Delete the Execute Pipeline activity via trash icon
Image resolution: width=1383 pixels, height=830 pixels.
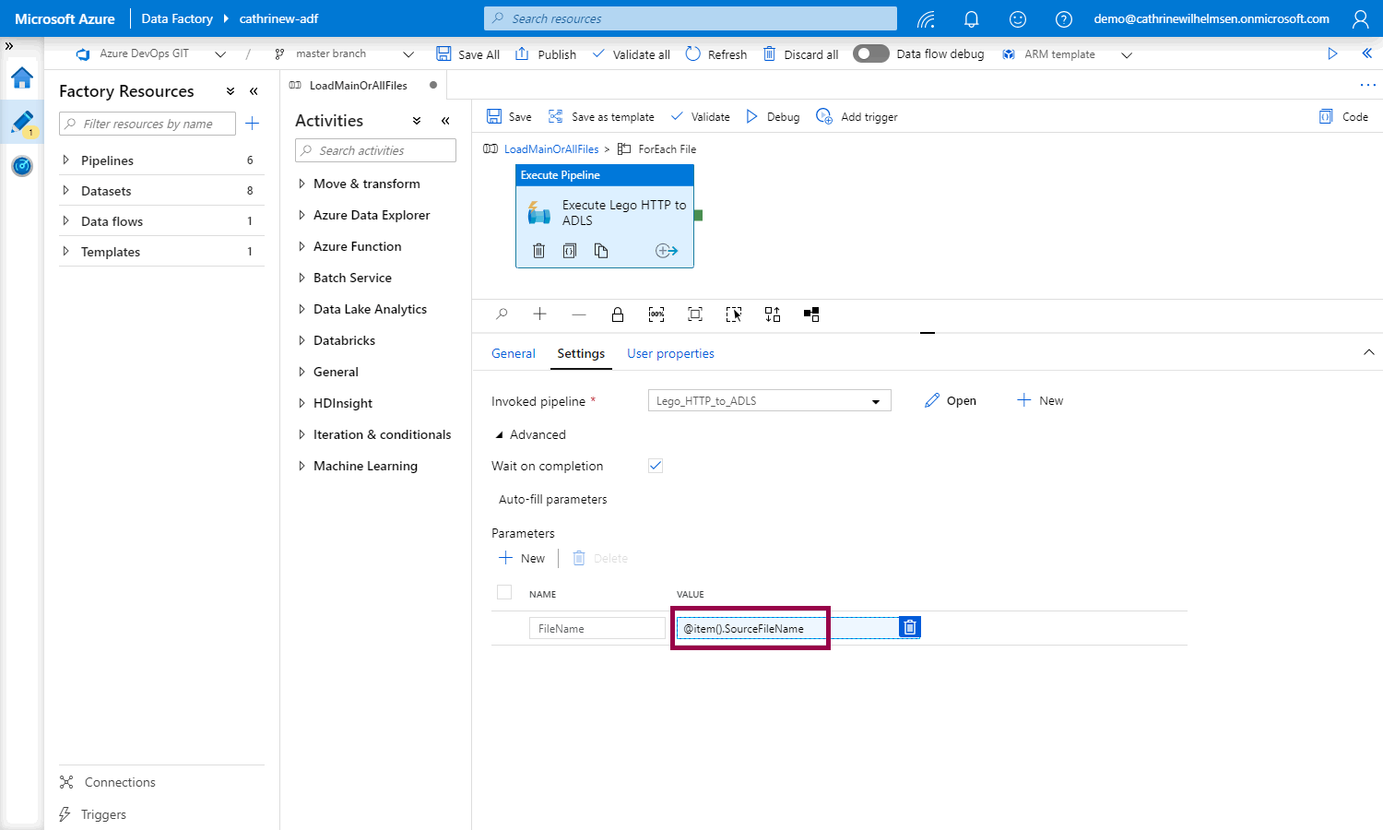click(539, 251)
